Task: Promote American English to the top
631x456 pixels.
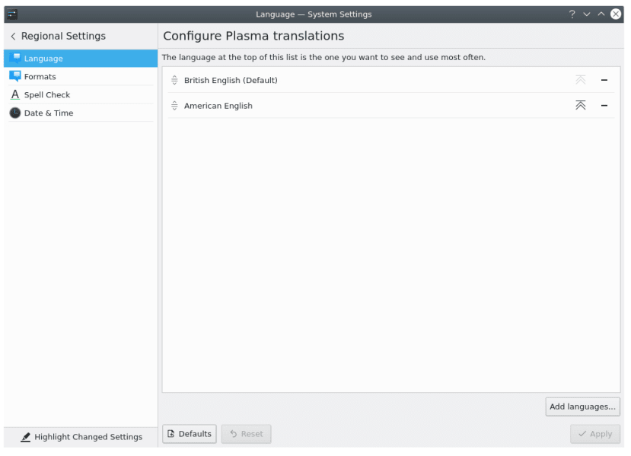Action: coord(580,106)
